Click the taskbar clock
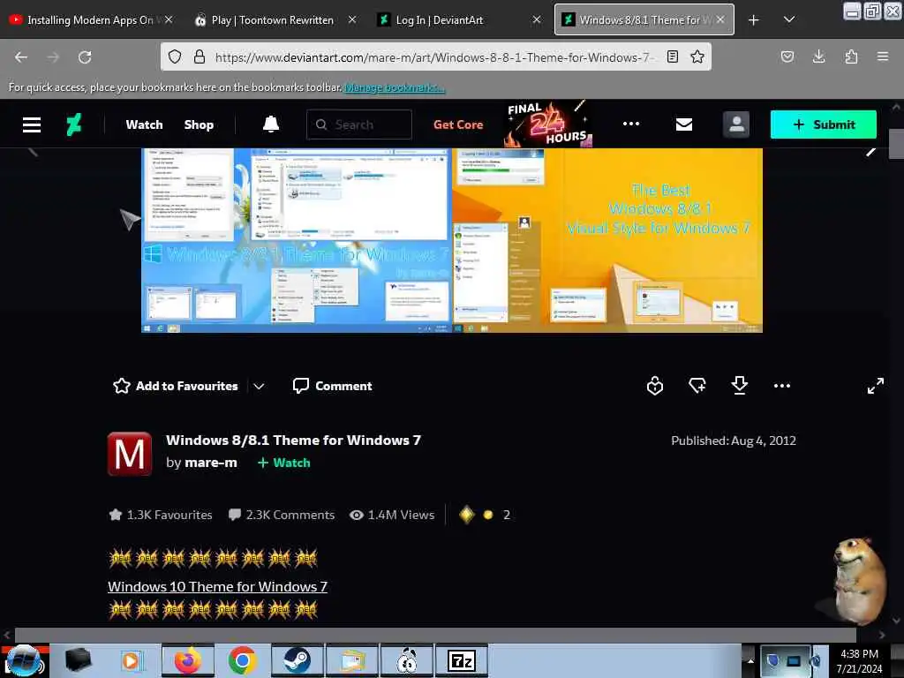 pyautogui.click(x=860, y=661)
